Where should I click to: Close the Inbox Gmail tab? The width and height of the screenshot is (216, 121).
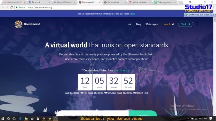(x=24, y=2)
